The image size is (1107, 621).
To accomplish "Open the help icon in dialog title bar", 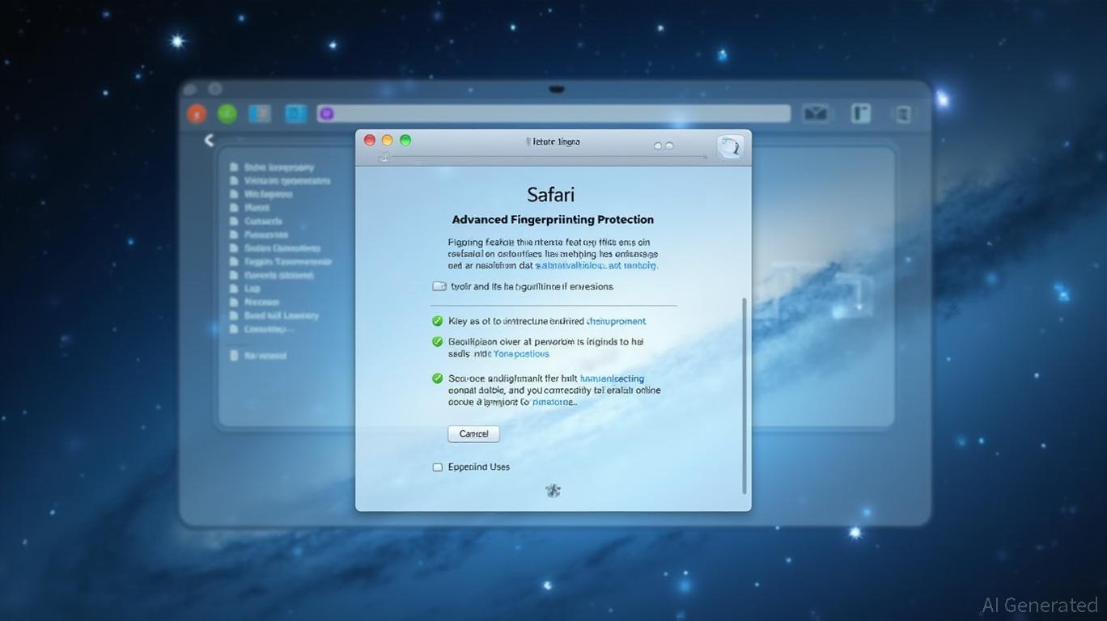I will tap(730, 146).
